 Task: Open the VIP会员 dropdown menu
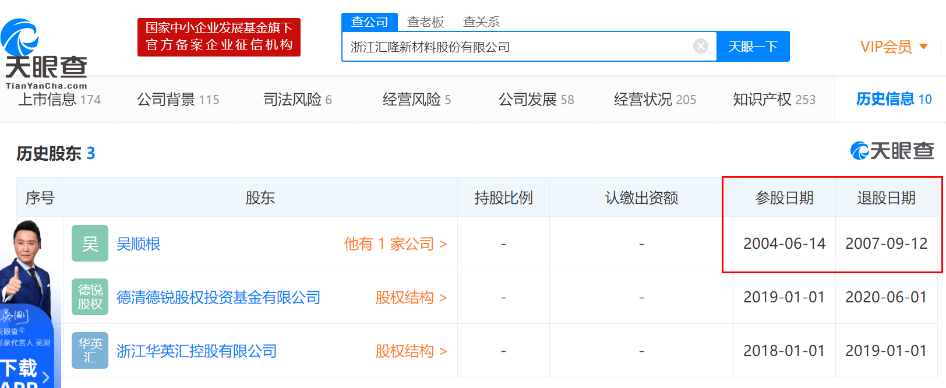click(x=894, y=47)
